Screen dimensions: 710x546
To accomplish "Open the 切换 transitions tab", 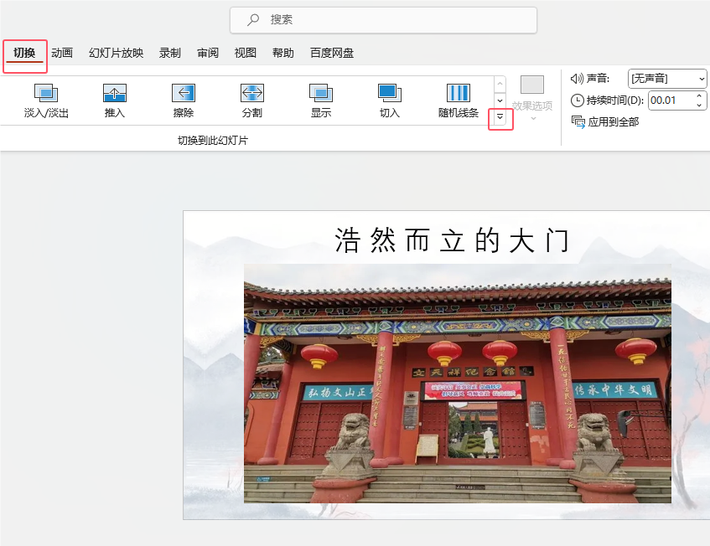I will (x=24, y=53).
